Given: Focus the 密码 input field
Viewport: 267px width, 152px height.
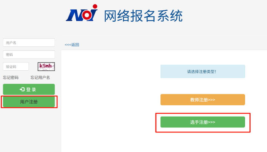Looking at the screenshot, I should click(29, 55).
